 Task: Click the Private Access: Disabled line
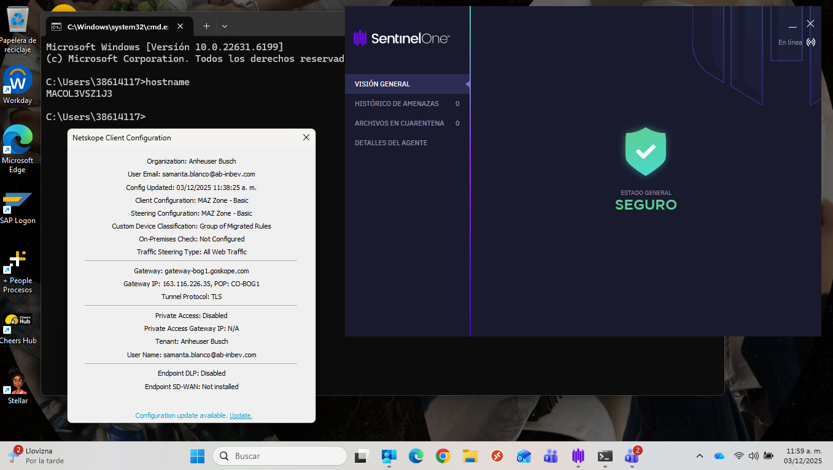point(191,316)
